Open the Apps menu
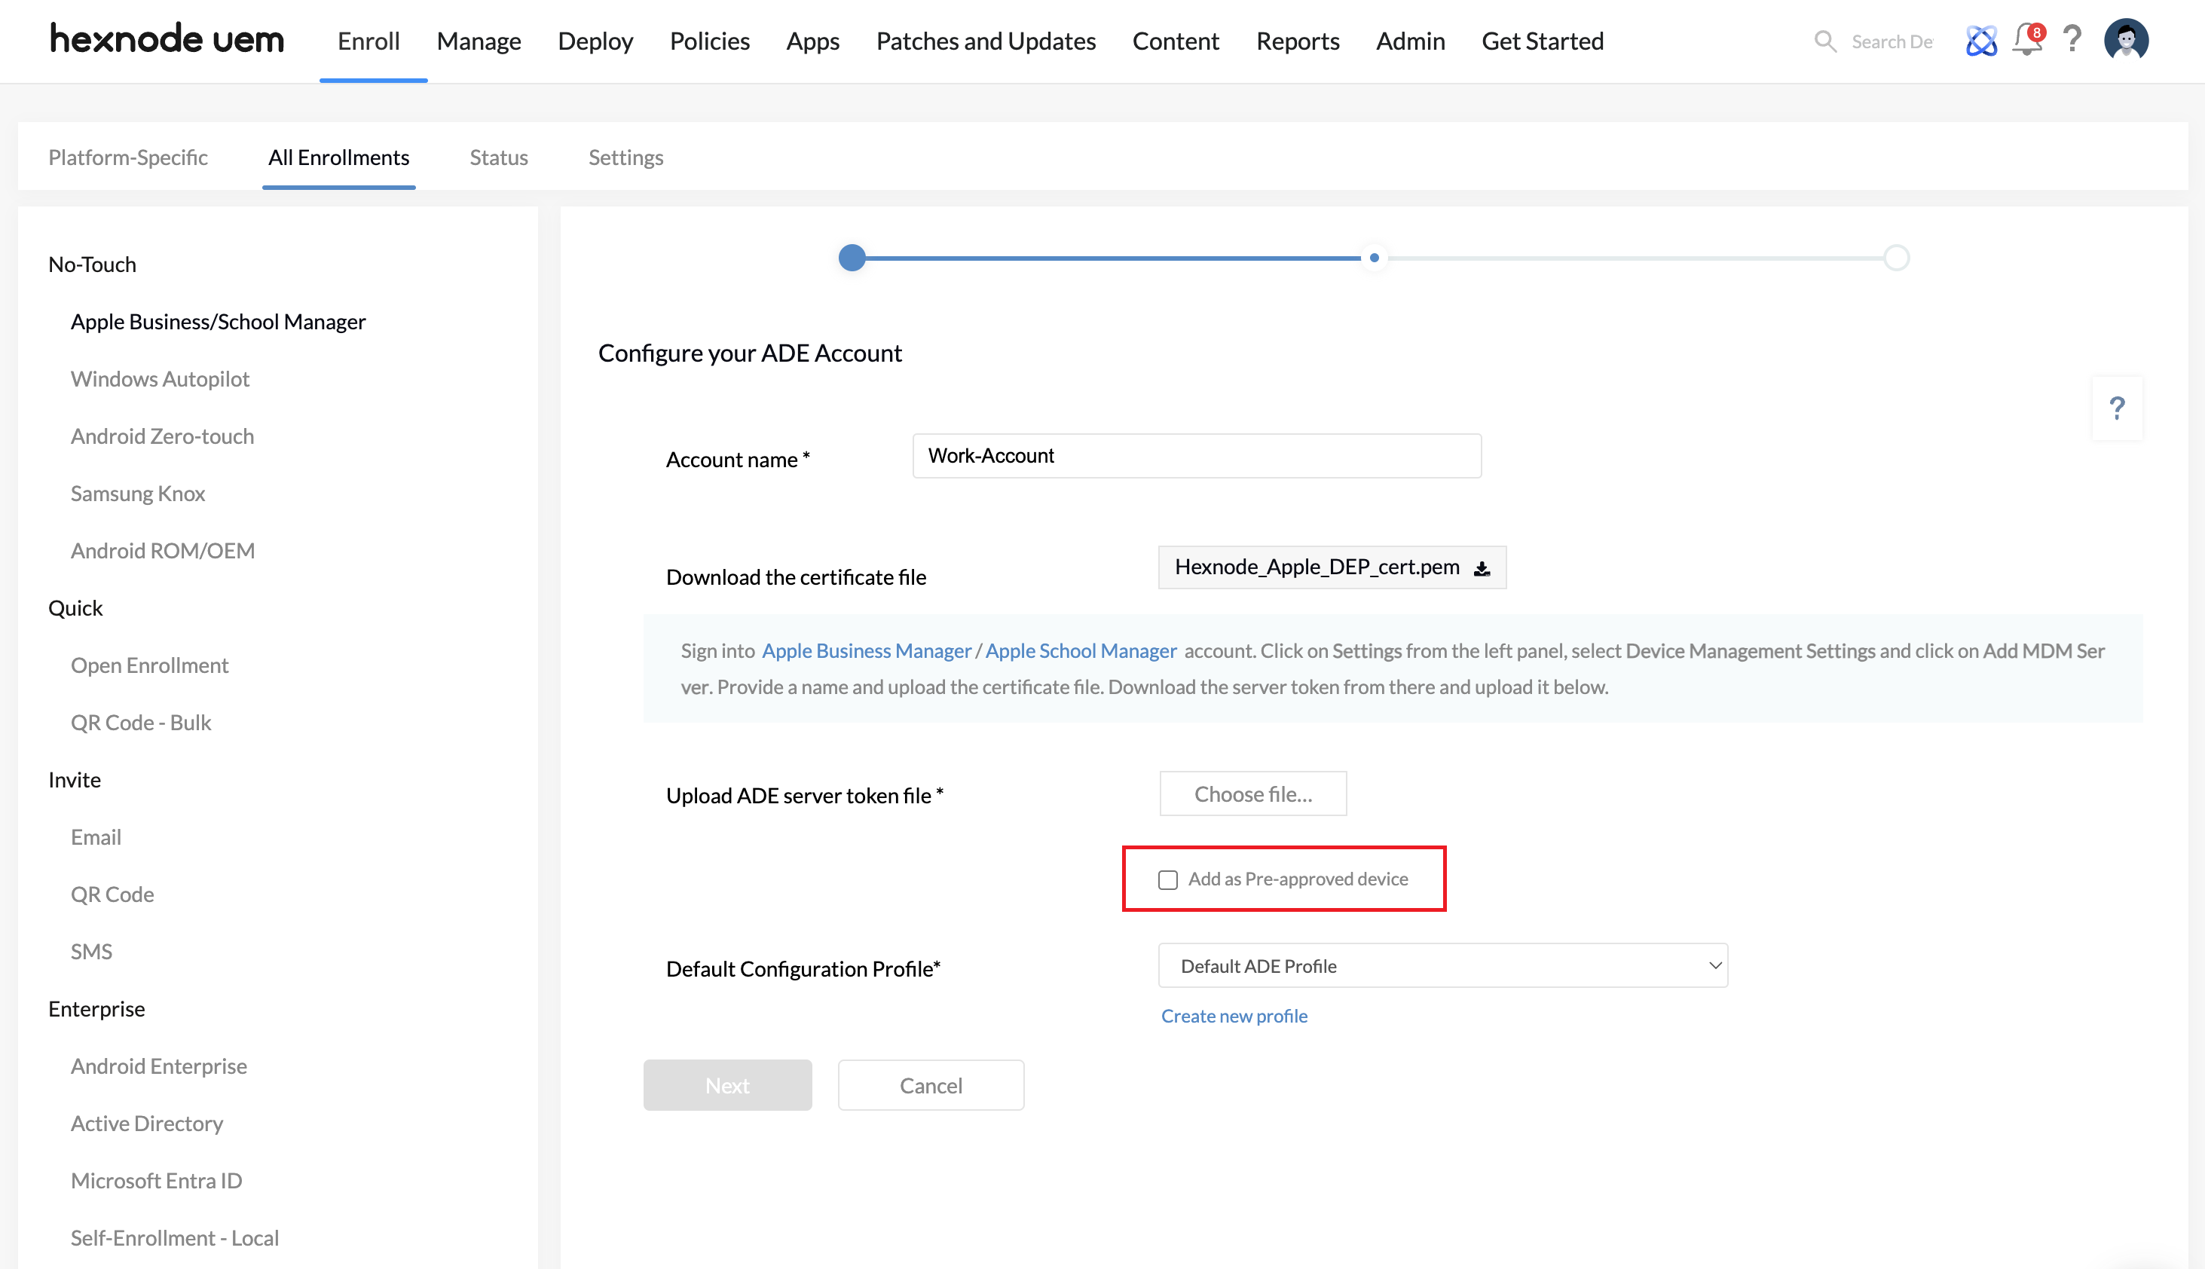 tap(812, 41)
